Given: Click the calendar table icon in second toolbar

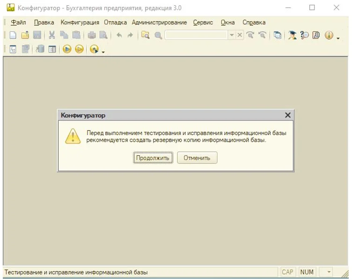Looking at the screenshot, I should click(x=52, y=49).
